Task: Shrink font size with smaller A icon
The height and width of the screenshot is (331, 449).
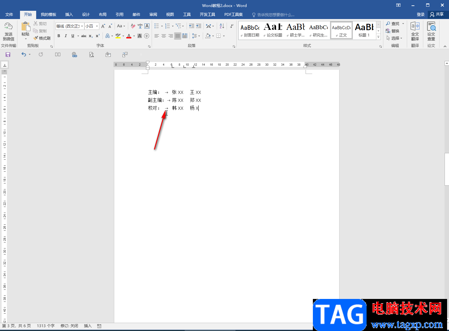Action: pyautogui.click(x=110, y=26)
